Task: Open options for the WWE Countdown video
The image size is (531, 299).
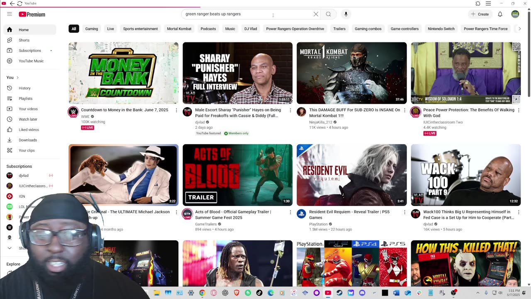Action: (176, 110)
